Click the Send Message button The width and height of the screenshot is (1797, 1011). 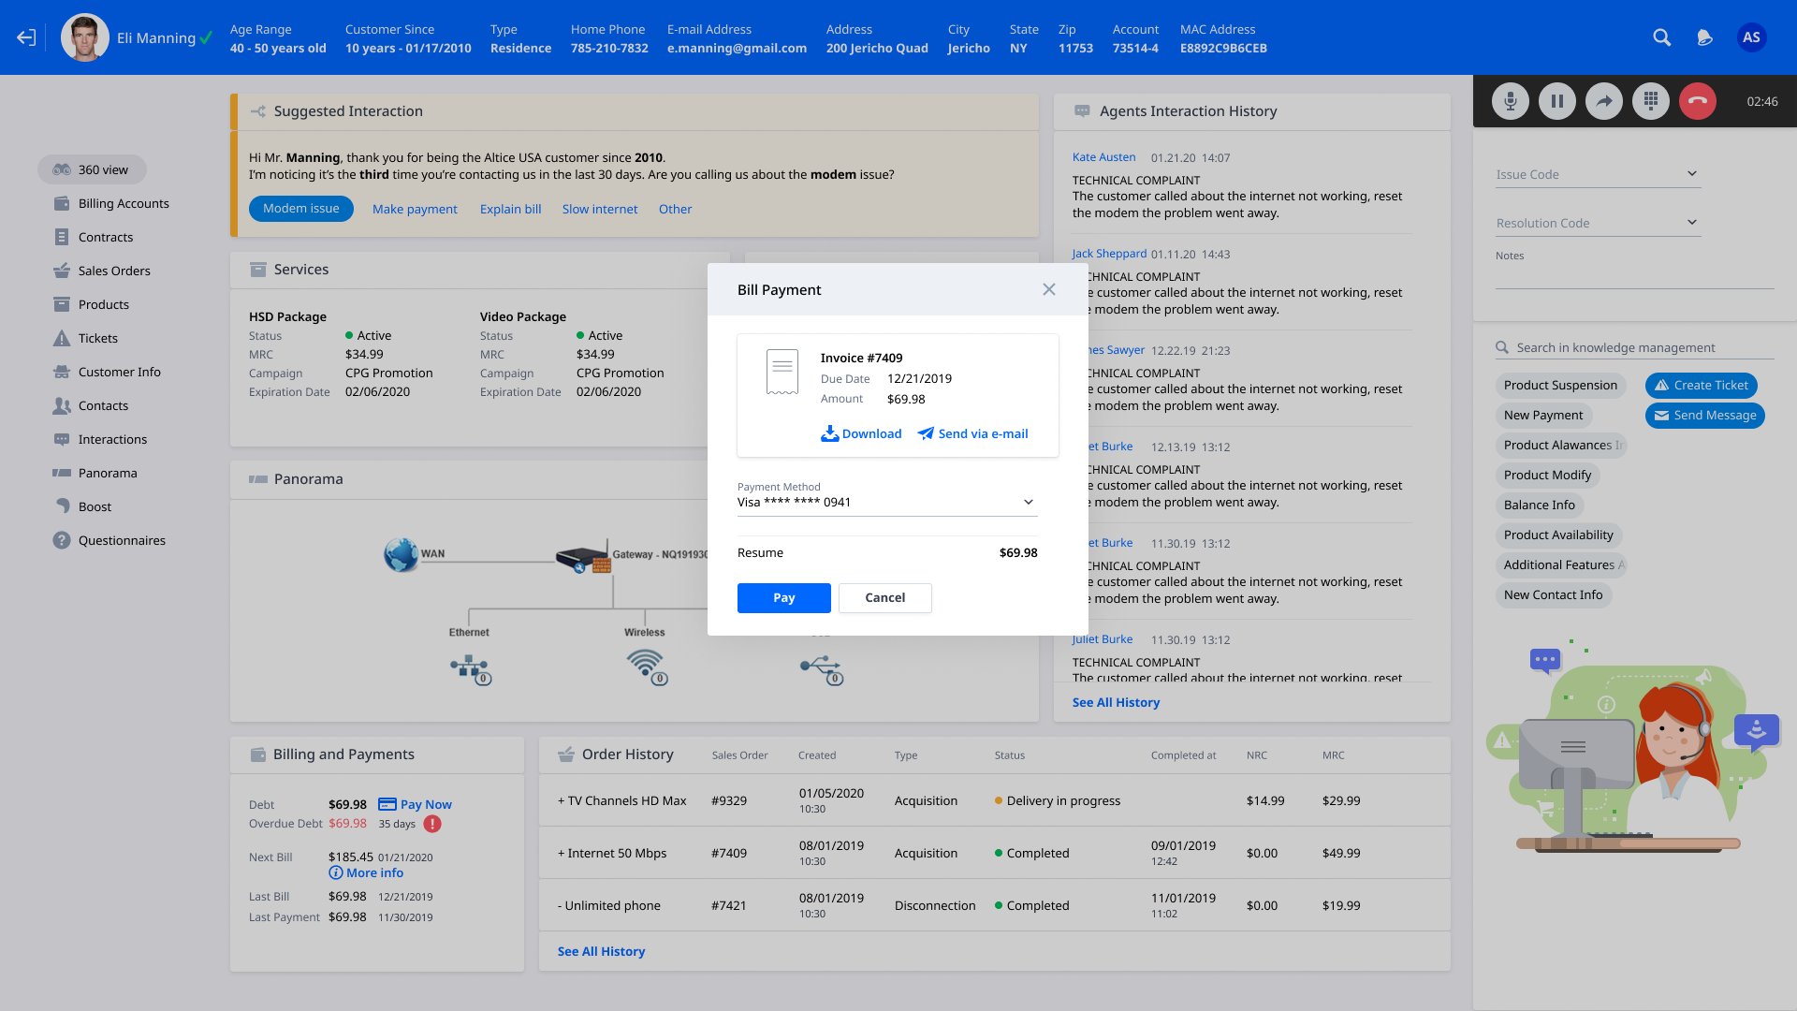click(1705, 415)
